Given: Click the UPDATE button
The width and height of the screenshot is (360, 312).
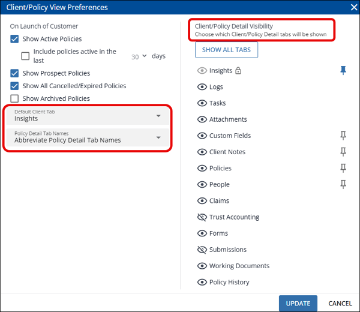Looking at the screenshot, I should click(298, 303).
